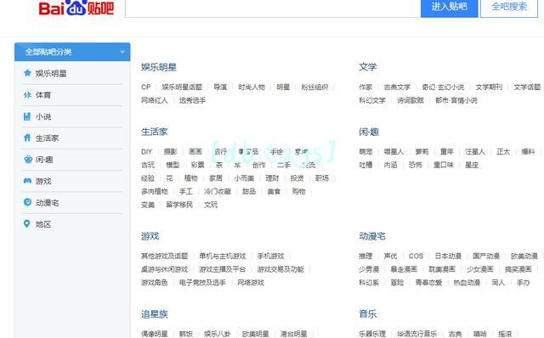Viewport: 544px width, 338px height.
Task: Click the star icon beside 娱乐明星
Action: (x=27, y=73)
